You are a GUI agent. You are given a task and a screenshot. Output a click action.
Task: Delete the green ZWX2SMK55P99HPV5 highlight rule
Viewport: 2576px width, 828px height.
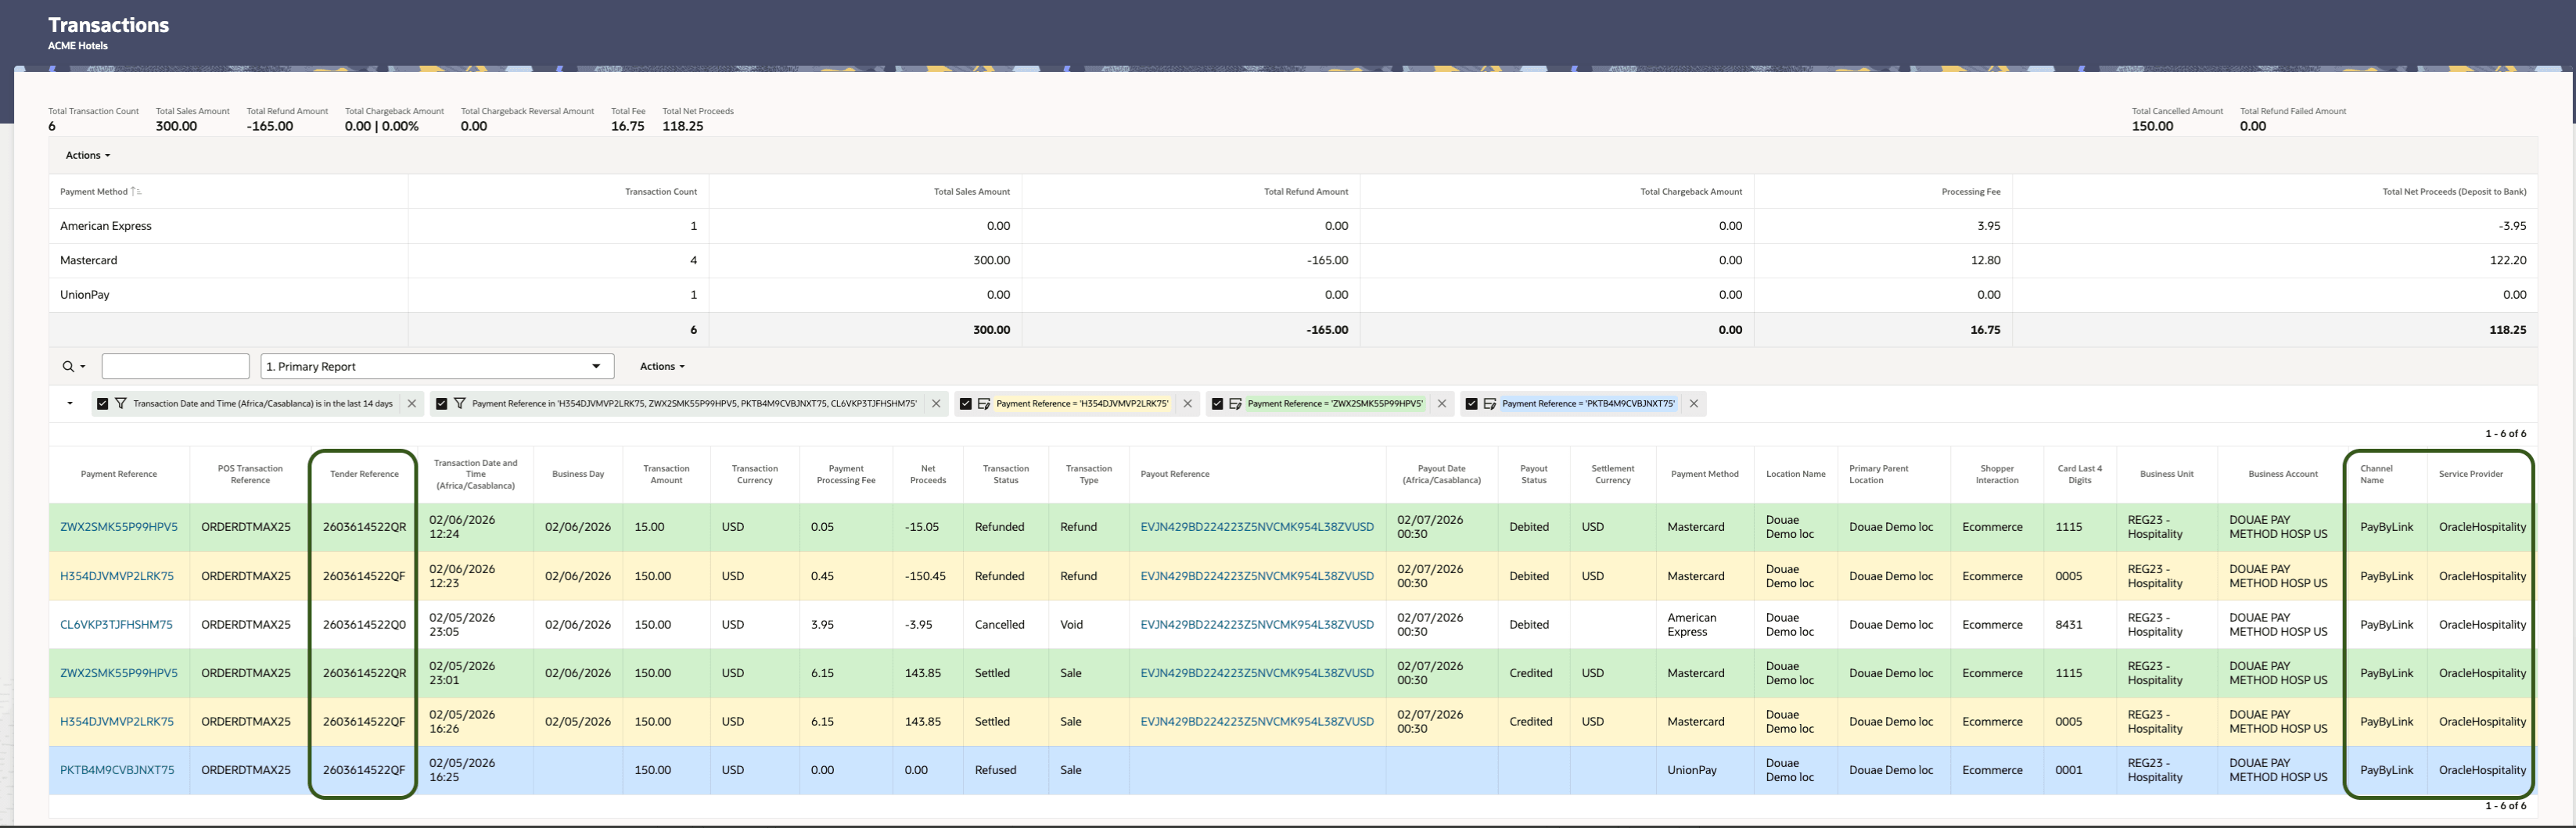coord(1442,404)
